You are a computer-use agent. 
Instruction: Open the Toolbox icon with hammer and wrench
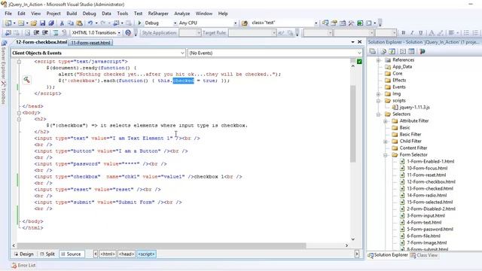pyautogui.click(x=352, y=23)
